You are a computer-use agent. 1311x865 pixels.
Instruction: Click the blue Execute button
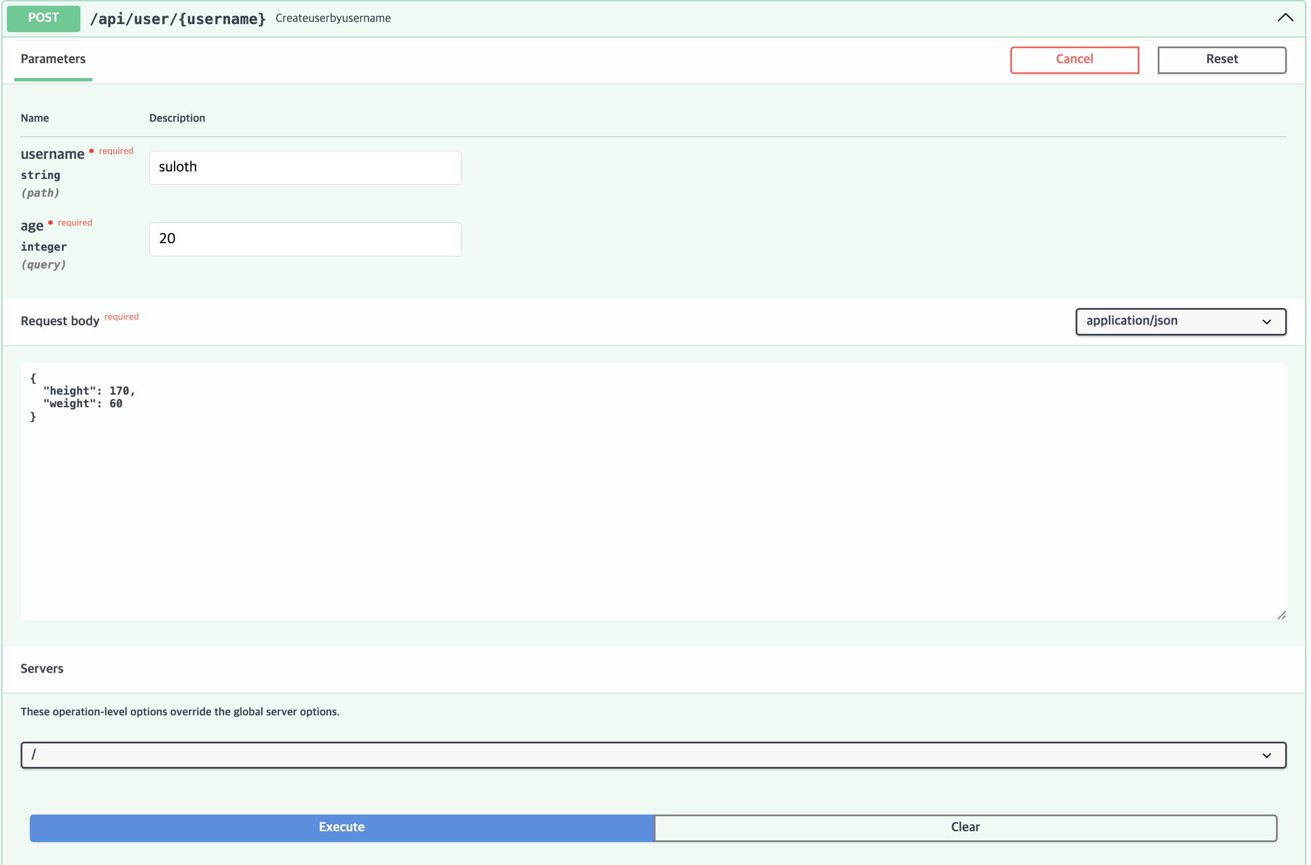[342, 827]
